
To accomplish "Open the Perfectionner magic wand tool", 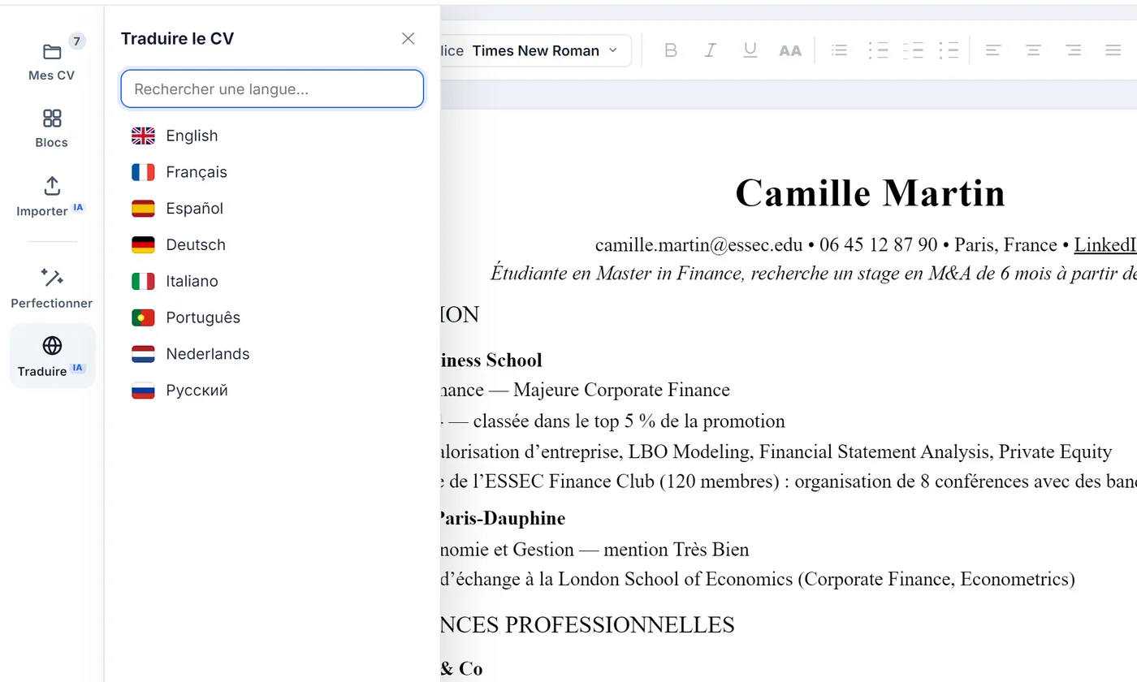I will click(x=52, y=288).
